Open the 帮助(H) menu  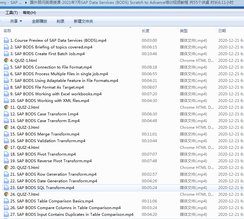point(29,13)
